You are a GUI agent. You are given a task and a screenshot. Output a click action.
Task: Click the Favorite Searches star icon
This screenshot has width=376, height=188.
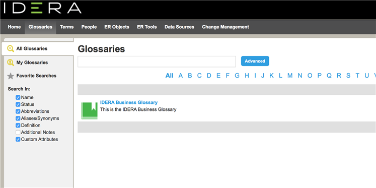click(10, 76)
